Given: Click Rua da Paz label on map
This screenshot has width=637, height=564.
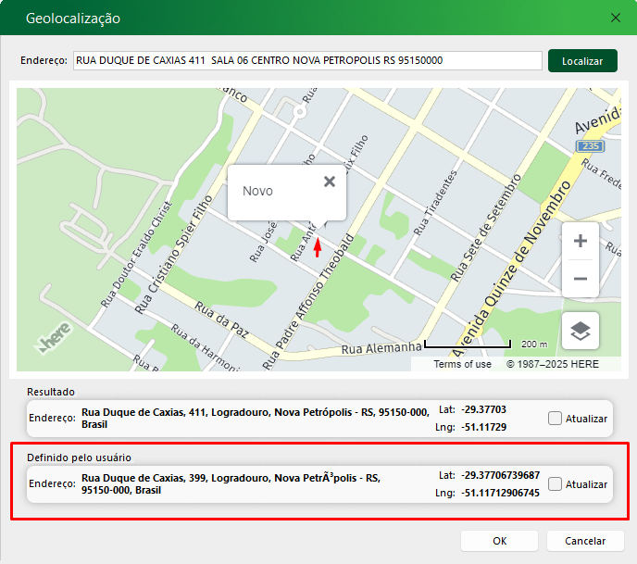Looking at the screenshot, I should pos(221,320).
